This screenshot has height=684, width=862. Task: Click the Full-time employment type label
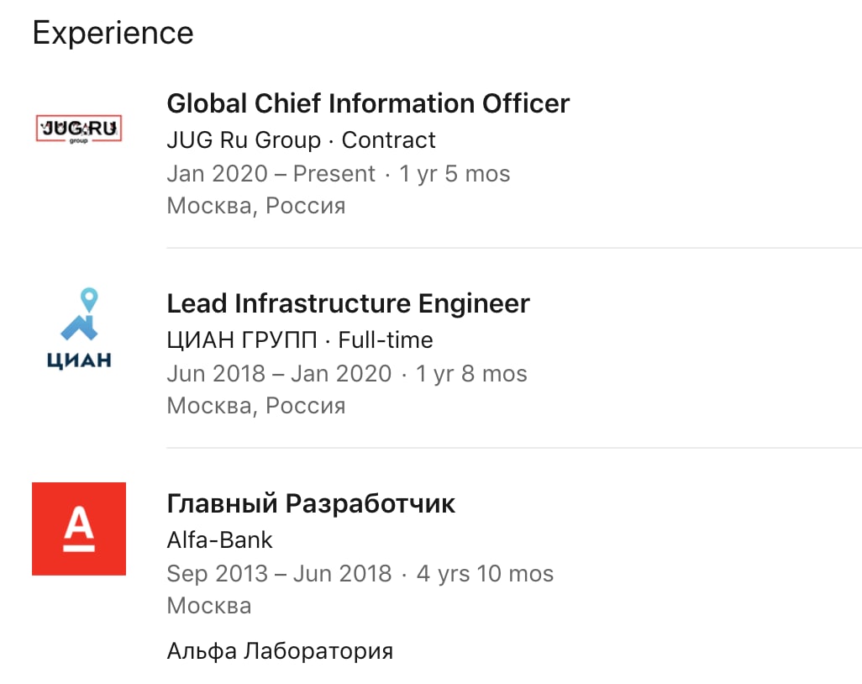point(386,340)
